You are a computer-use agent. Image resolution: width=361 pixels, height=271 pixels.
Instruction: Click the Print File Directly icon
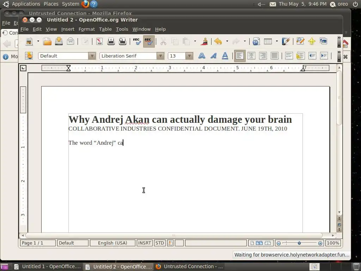pos(111,42)
